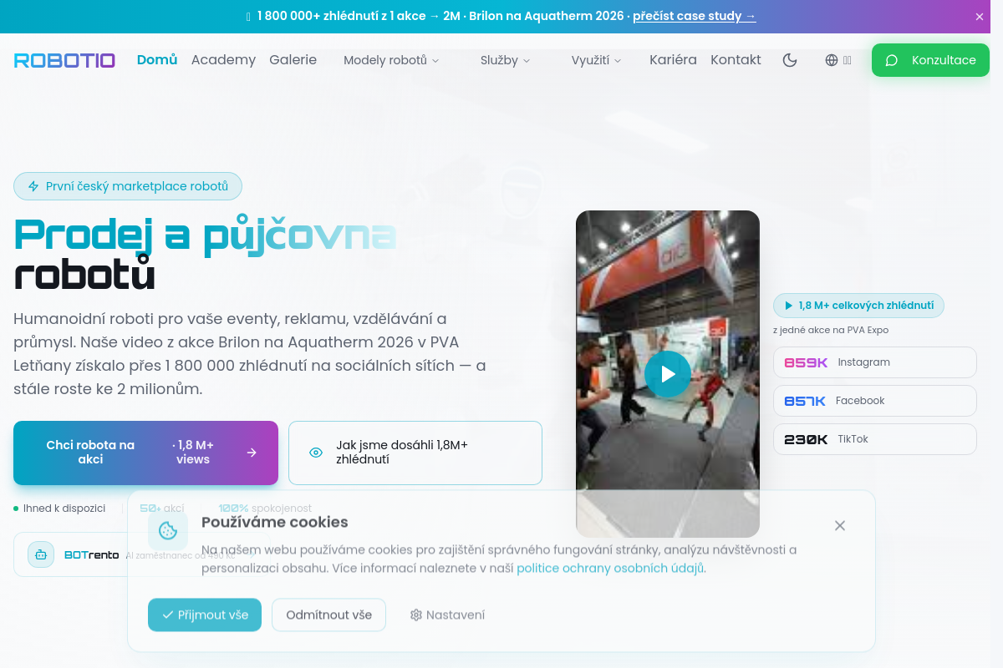
Task: Expand the Služby dropdown menu
Action: 506,60
